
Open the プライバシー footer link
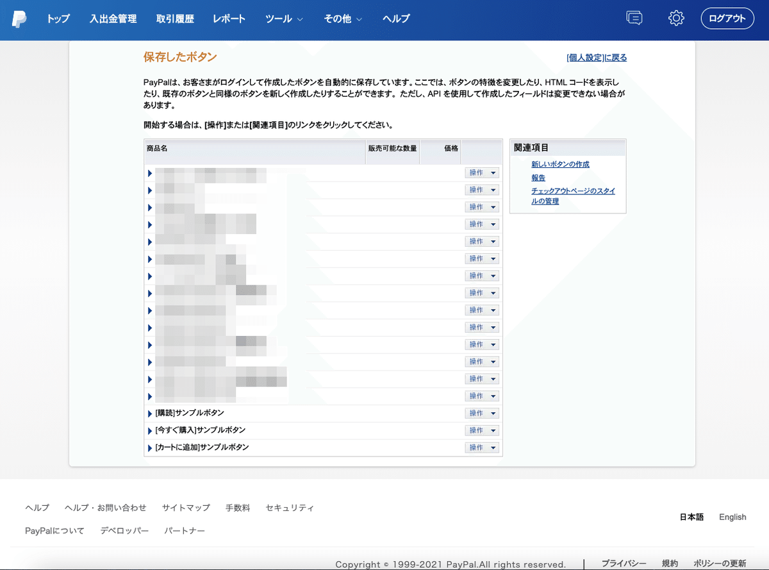624,564
